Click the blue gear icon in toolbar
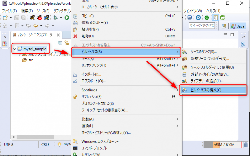The height and width of the screenshot is (156, 250). [198, 18]
